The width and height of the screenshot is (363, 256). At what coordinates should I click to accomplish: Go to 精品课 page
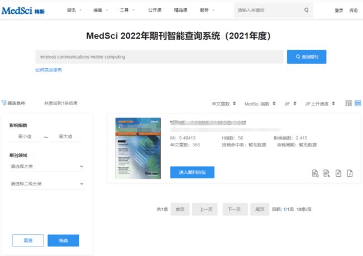180,10
